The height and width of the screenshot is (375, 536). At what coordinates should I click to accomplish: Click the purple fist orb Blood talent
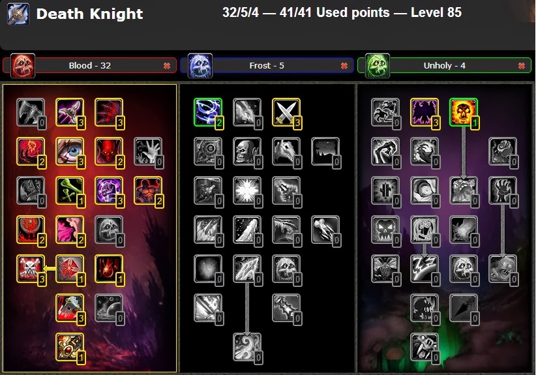(x=109, y=190)
